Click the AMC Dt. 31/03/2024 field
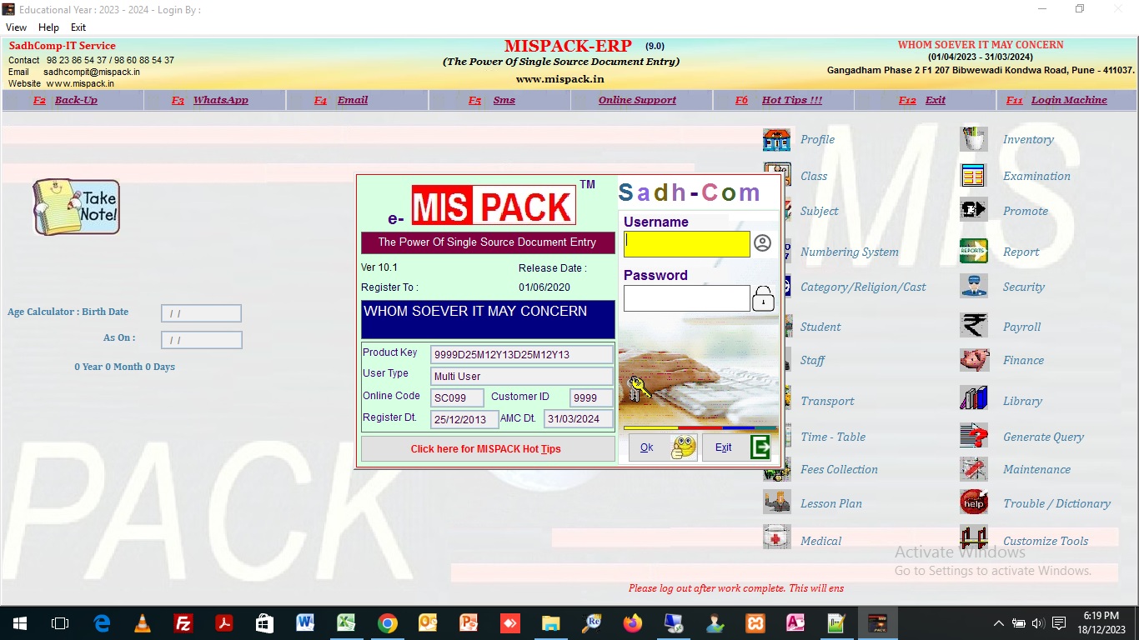 579,419
